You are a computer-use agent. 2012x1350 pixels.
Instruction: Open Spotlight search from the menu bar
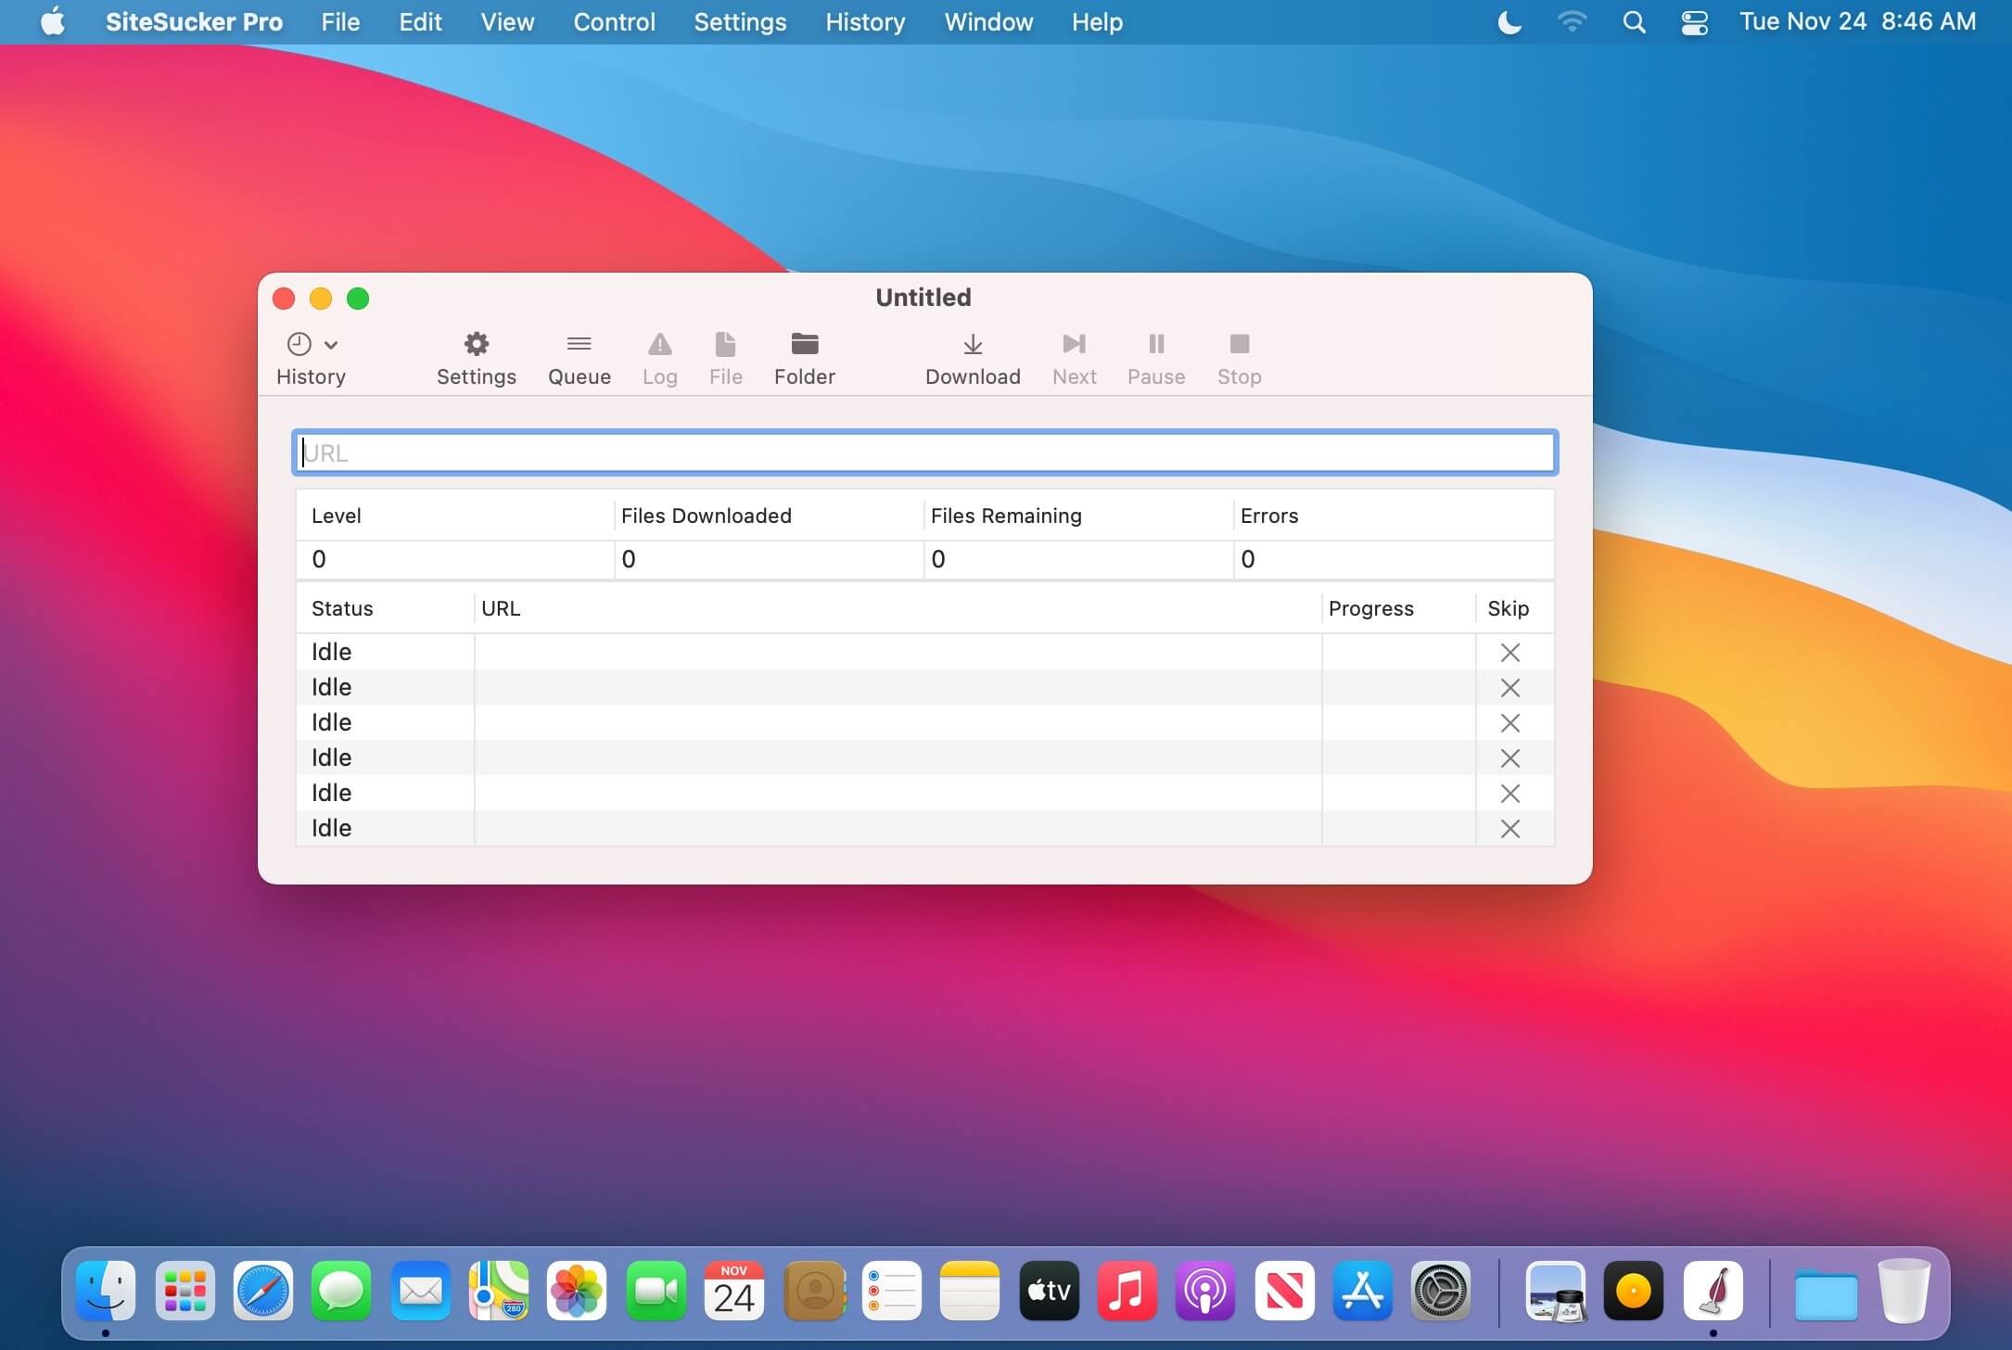point(1634,21)
